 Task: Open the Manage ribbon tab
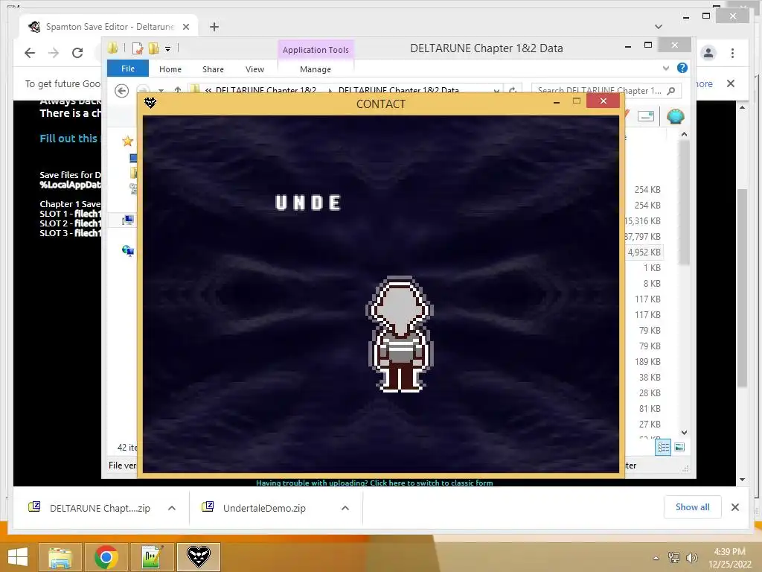click(x=316, y=69)
